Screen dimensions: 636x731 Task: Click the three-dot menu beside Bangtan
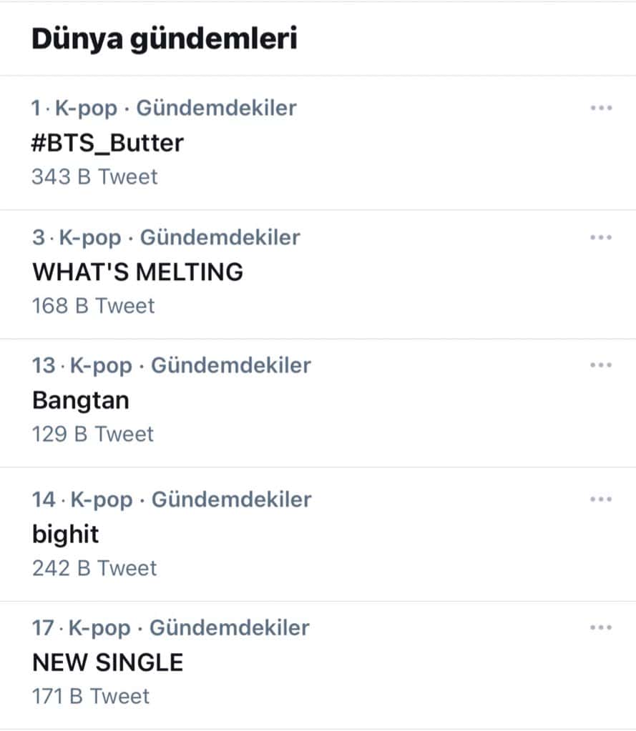(600, 365)
